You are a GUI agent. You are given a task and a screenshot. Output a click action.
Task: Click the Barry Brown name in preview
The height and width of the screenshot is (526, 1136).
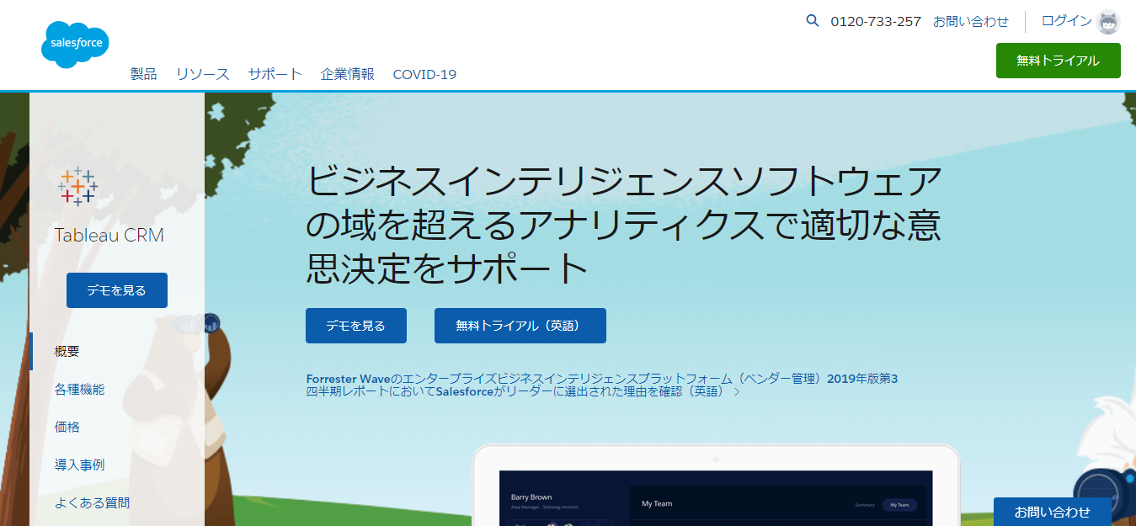[x=531, y=497]
